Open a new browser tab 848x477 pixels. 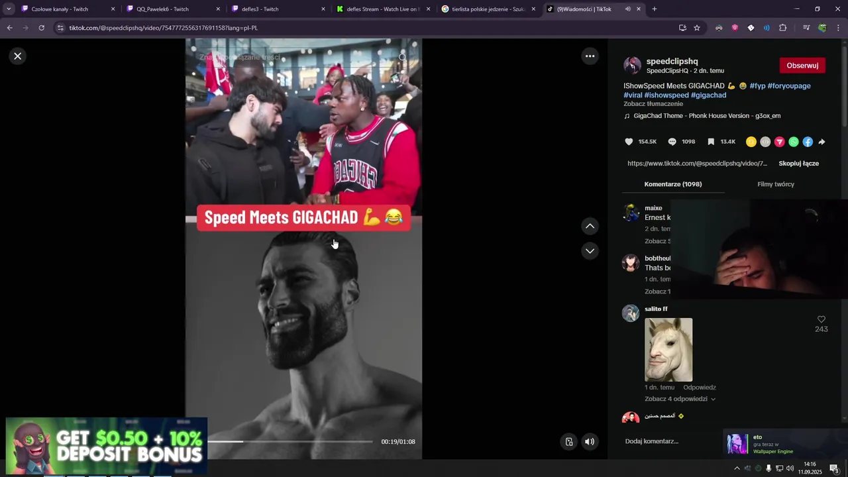click(655, 9)
